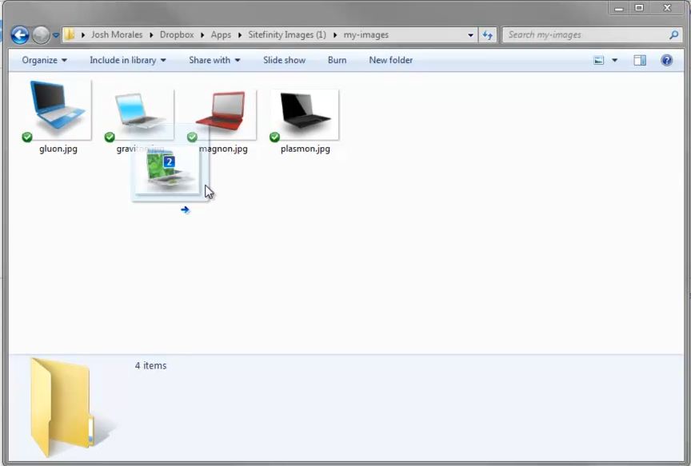Viewport: 691px width, 466px height.
Task: Open the Help question mark icon
Action: point(666,61)
